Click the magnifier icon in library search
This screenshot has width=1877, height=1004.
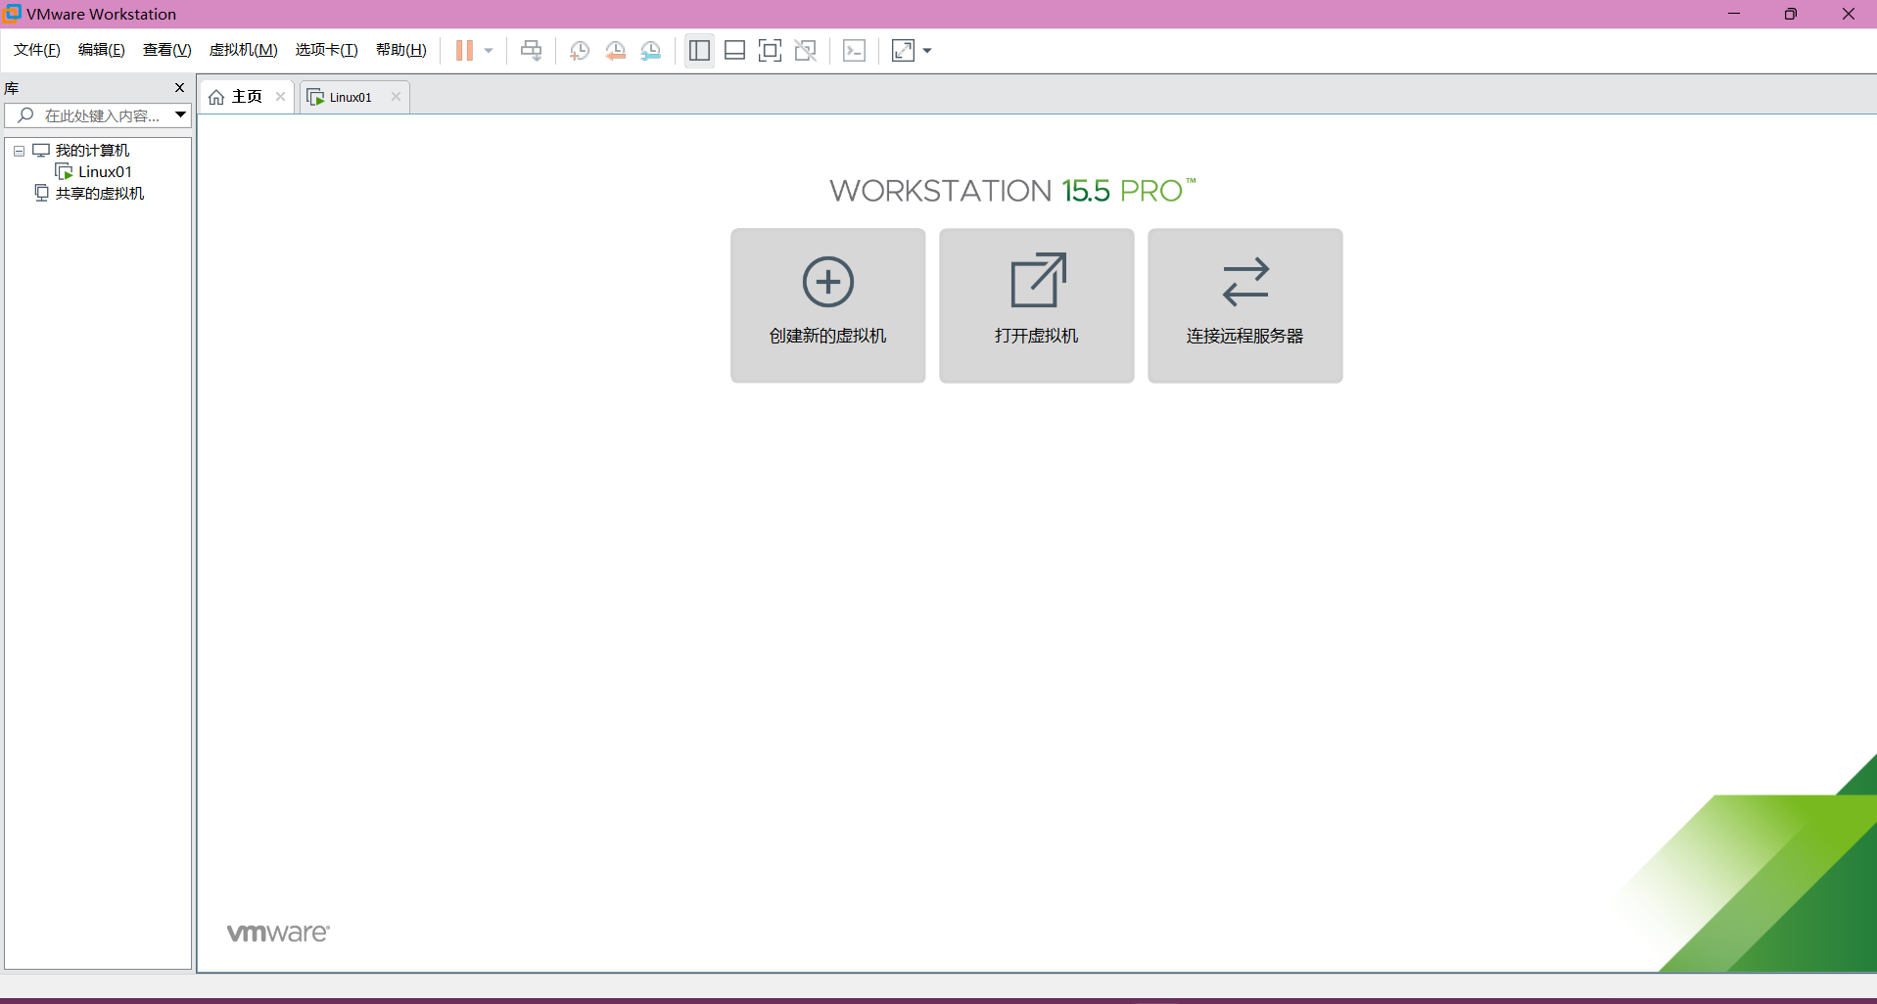[x=26, y=115]
